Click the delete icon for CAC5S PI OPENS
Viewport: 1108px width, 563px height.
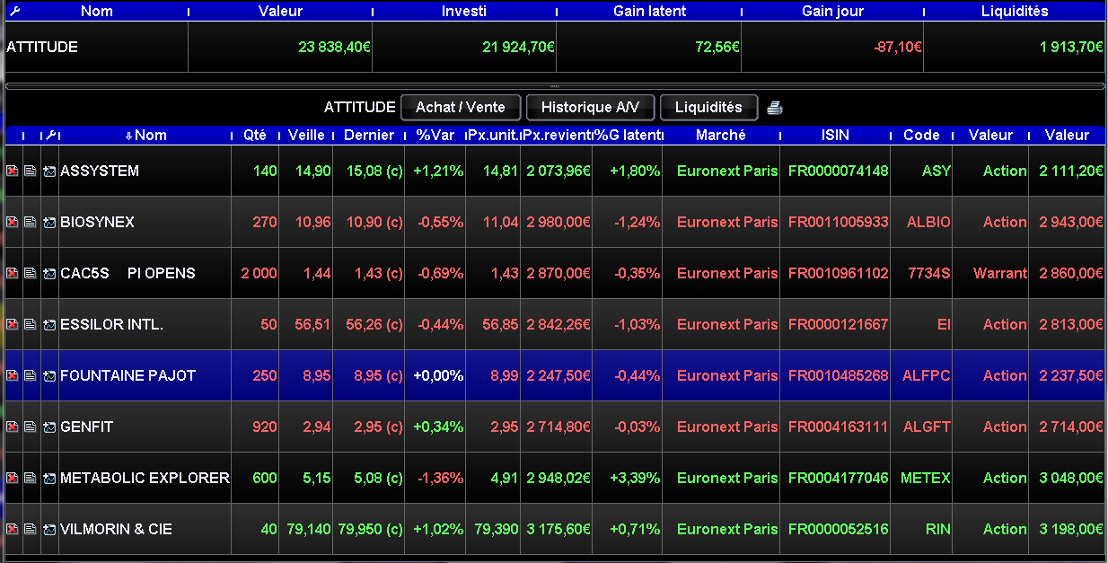12,273
